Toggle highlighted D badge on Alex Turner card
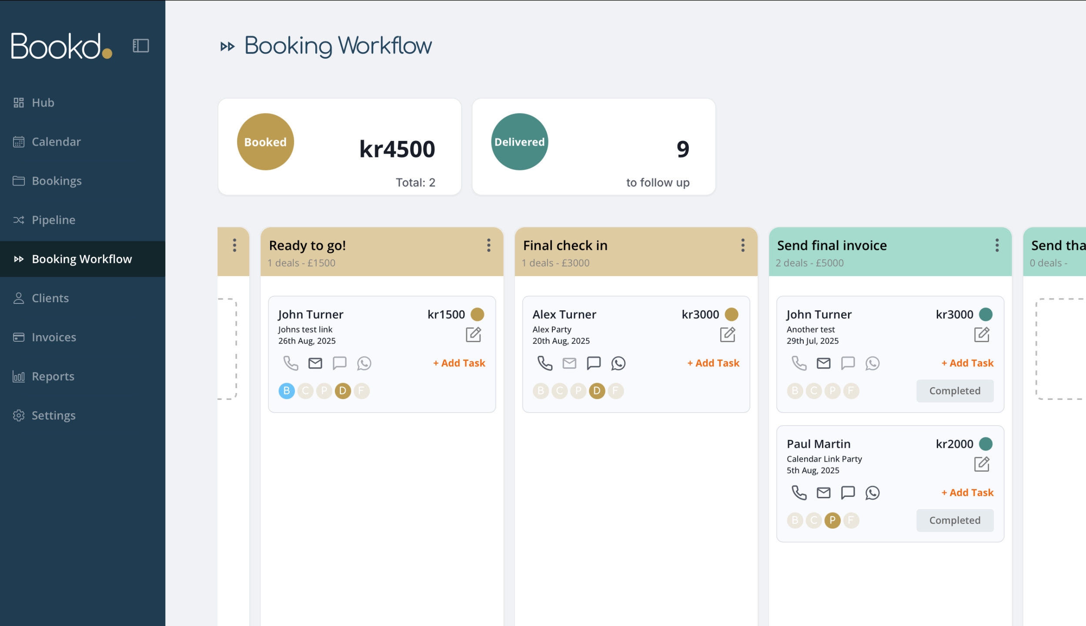The height and width of the screenshot is (626, 1086). point(597,391)
